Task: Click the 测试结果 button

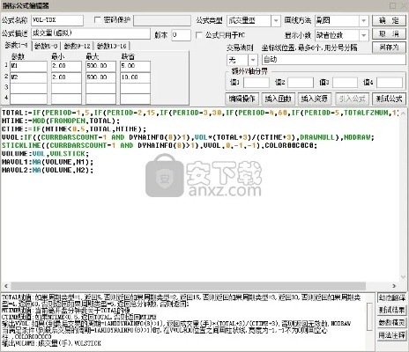Action: pyautogui.click(x=391, y=310)
